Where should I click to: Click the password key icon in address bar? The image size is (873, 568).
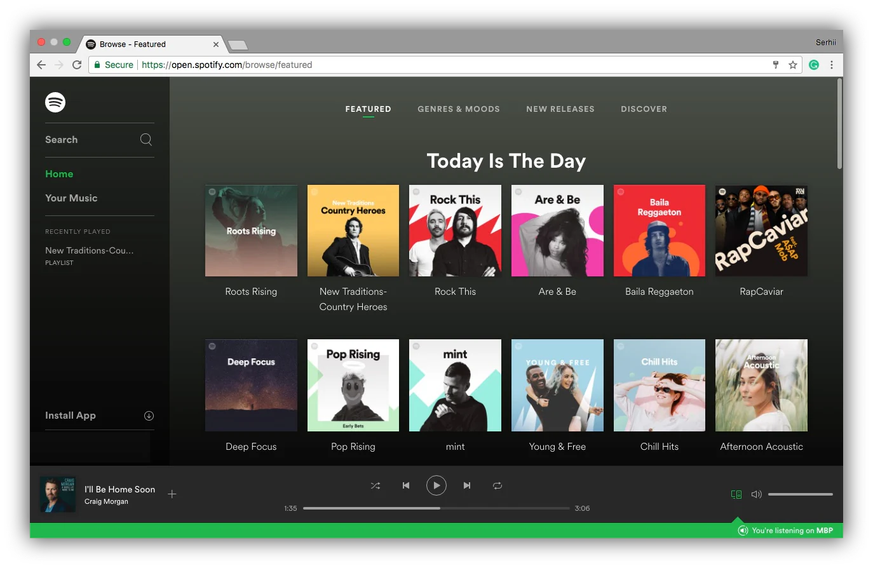pos(776,65)
